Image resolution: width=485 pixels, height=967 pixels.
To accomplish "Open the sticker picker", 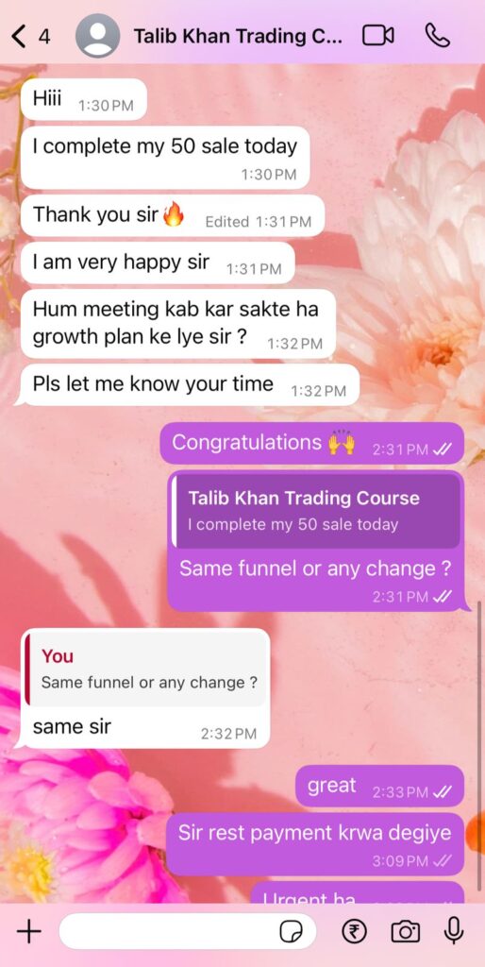I will tap(291, 931).
